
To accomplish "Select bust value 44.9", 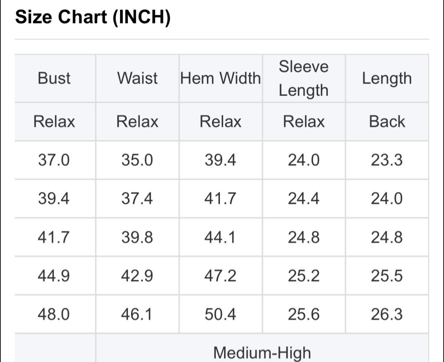I will 54,276.
